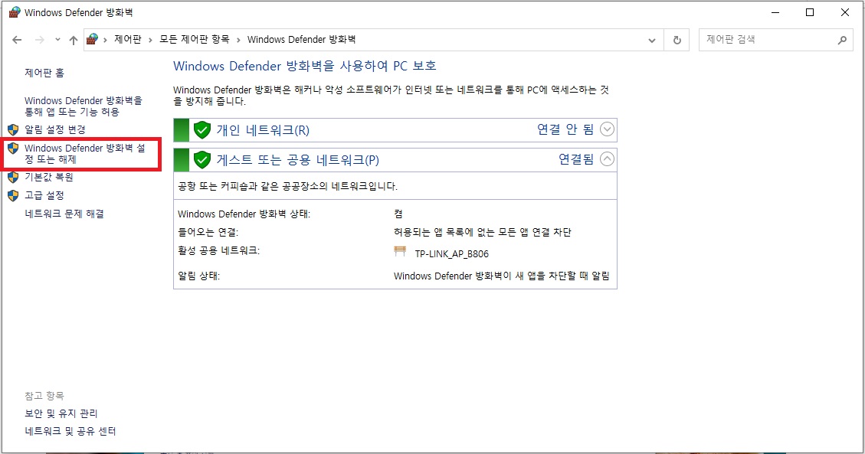Click shield icon beside 기본값 복원
The width and height of the screenshot is (865, 454).
(13, 178)
